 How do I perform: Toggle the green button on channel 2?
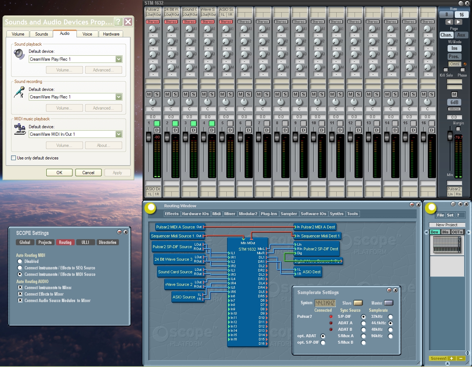tap(175, 123)
